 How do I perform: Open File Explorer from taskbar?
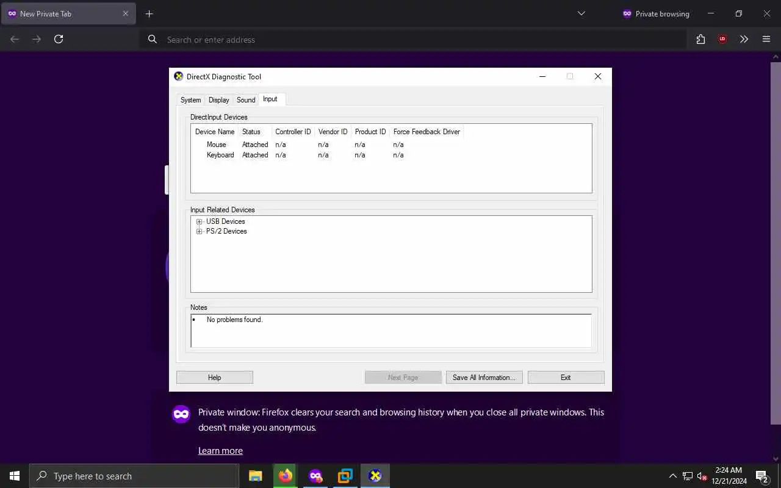point(256,476)
